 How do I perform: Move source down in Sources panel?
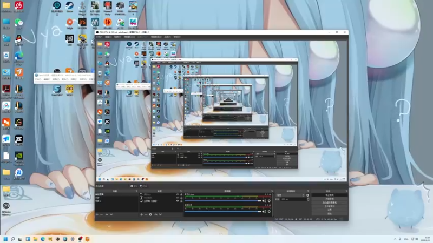tap(160, 214)
